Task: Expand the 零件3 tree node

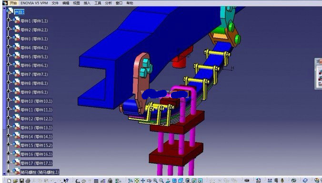Action: click(9, 38)
